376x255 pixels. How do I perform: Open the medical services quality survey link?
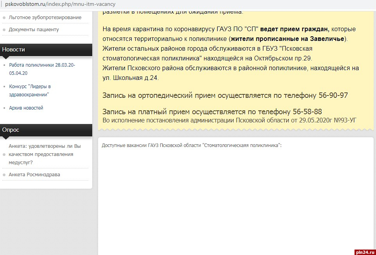[x=44, y=154]
